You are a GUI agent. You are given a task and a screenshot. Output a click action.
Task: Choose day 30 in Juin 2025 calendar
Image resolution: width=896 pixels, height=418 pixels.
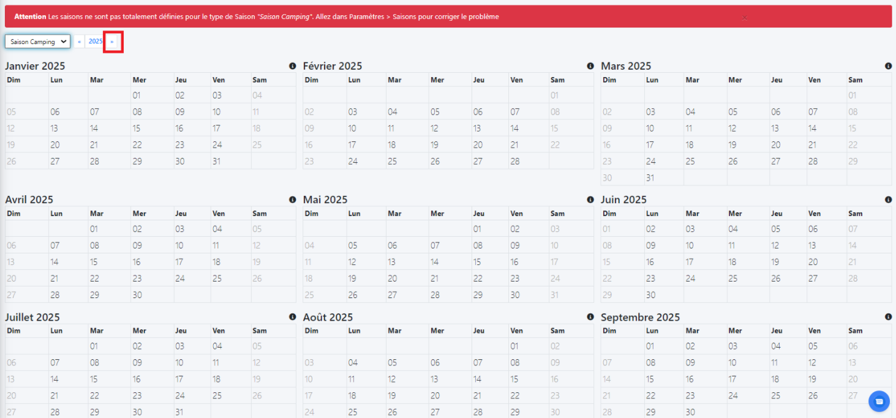click(x=650, y=295)
